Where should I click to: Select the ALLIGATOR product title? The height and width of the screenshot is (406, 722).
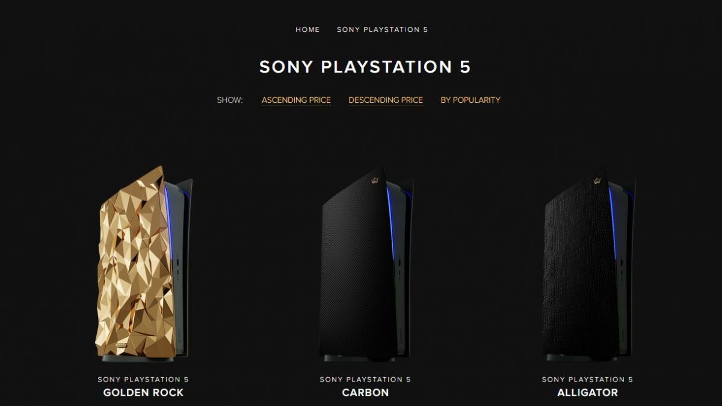(x=587, y=393)
